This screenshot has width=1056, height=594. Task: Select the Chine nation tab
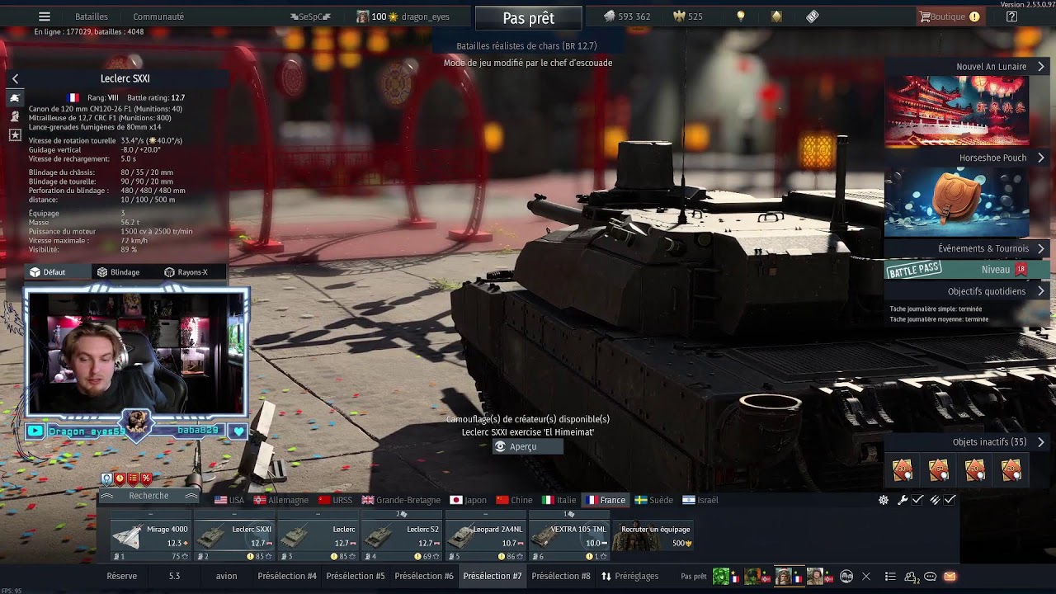click(514, 500)
